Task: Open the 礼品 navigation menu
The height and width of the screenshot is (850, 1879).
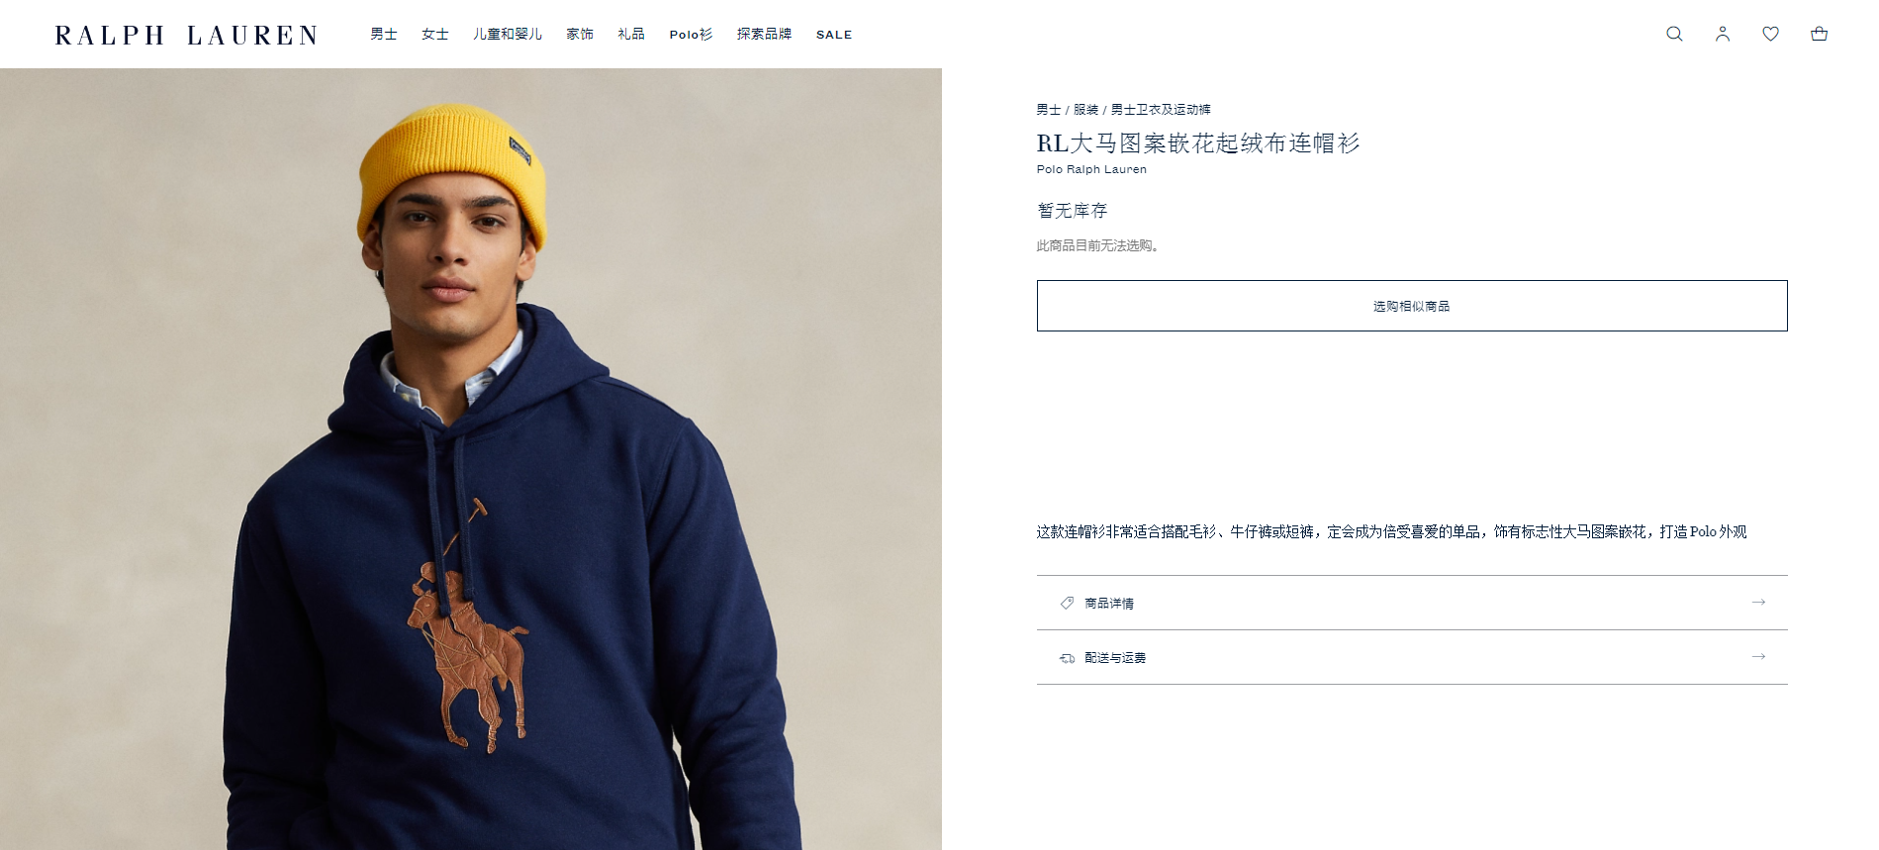Action: (631, 34)
